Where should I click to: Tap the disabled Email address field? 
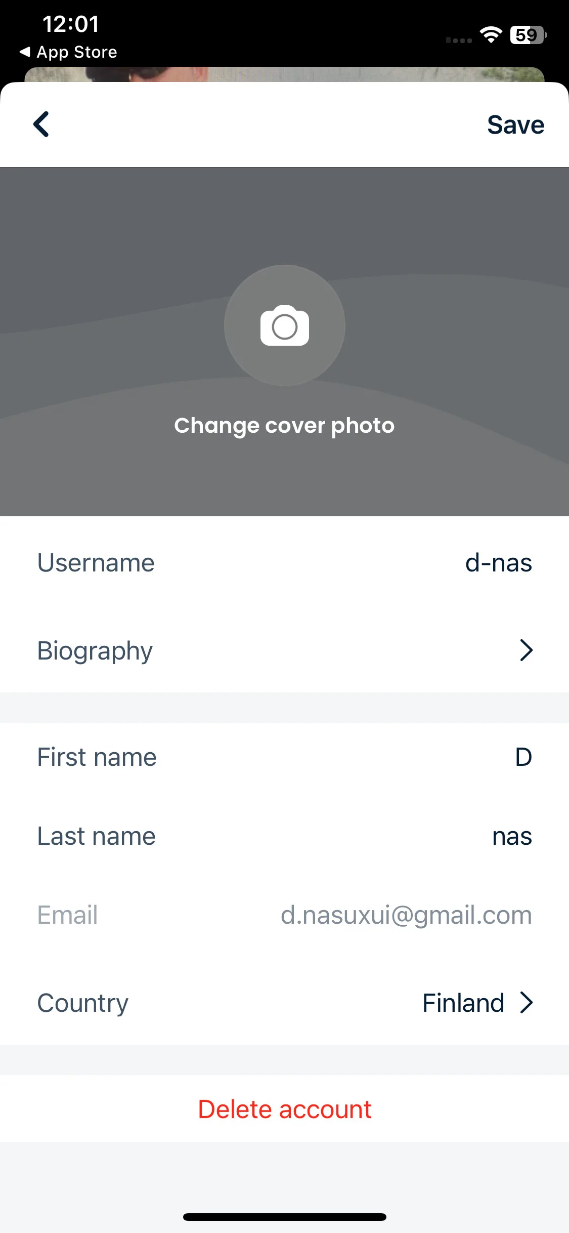coord(284,915)
